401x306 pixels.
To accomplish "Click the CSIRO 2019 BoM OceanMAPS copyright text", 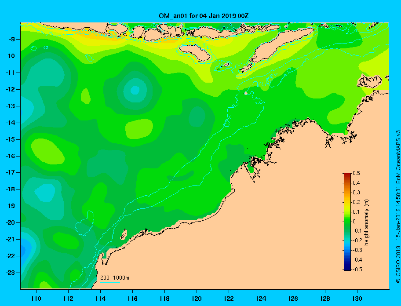I will (x=398, y=207).
